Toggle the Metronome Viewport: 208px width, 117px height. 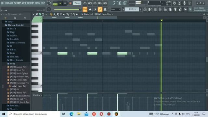[x=85, y=3]
